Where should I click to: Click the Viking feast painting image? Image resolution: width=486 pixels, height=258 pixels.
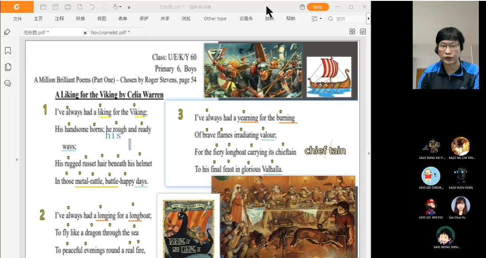(x=283, y=217)
